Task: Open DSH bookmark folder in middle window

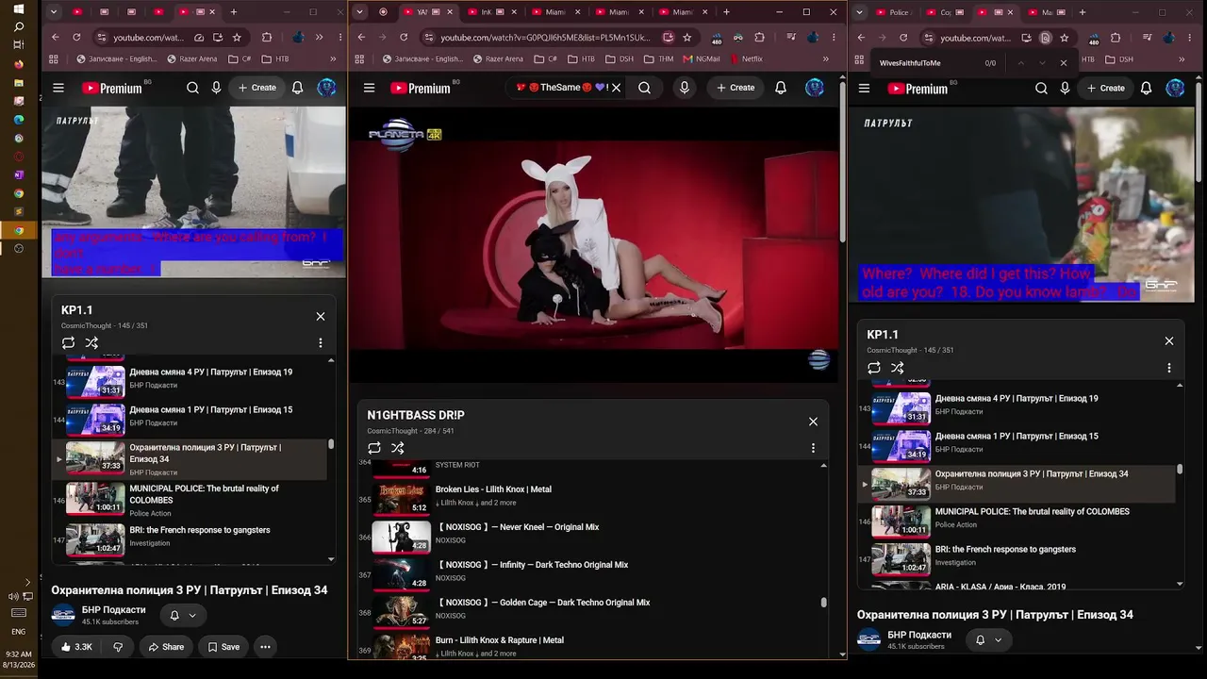Action: [620, 58]
